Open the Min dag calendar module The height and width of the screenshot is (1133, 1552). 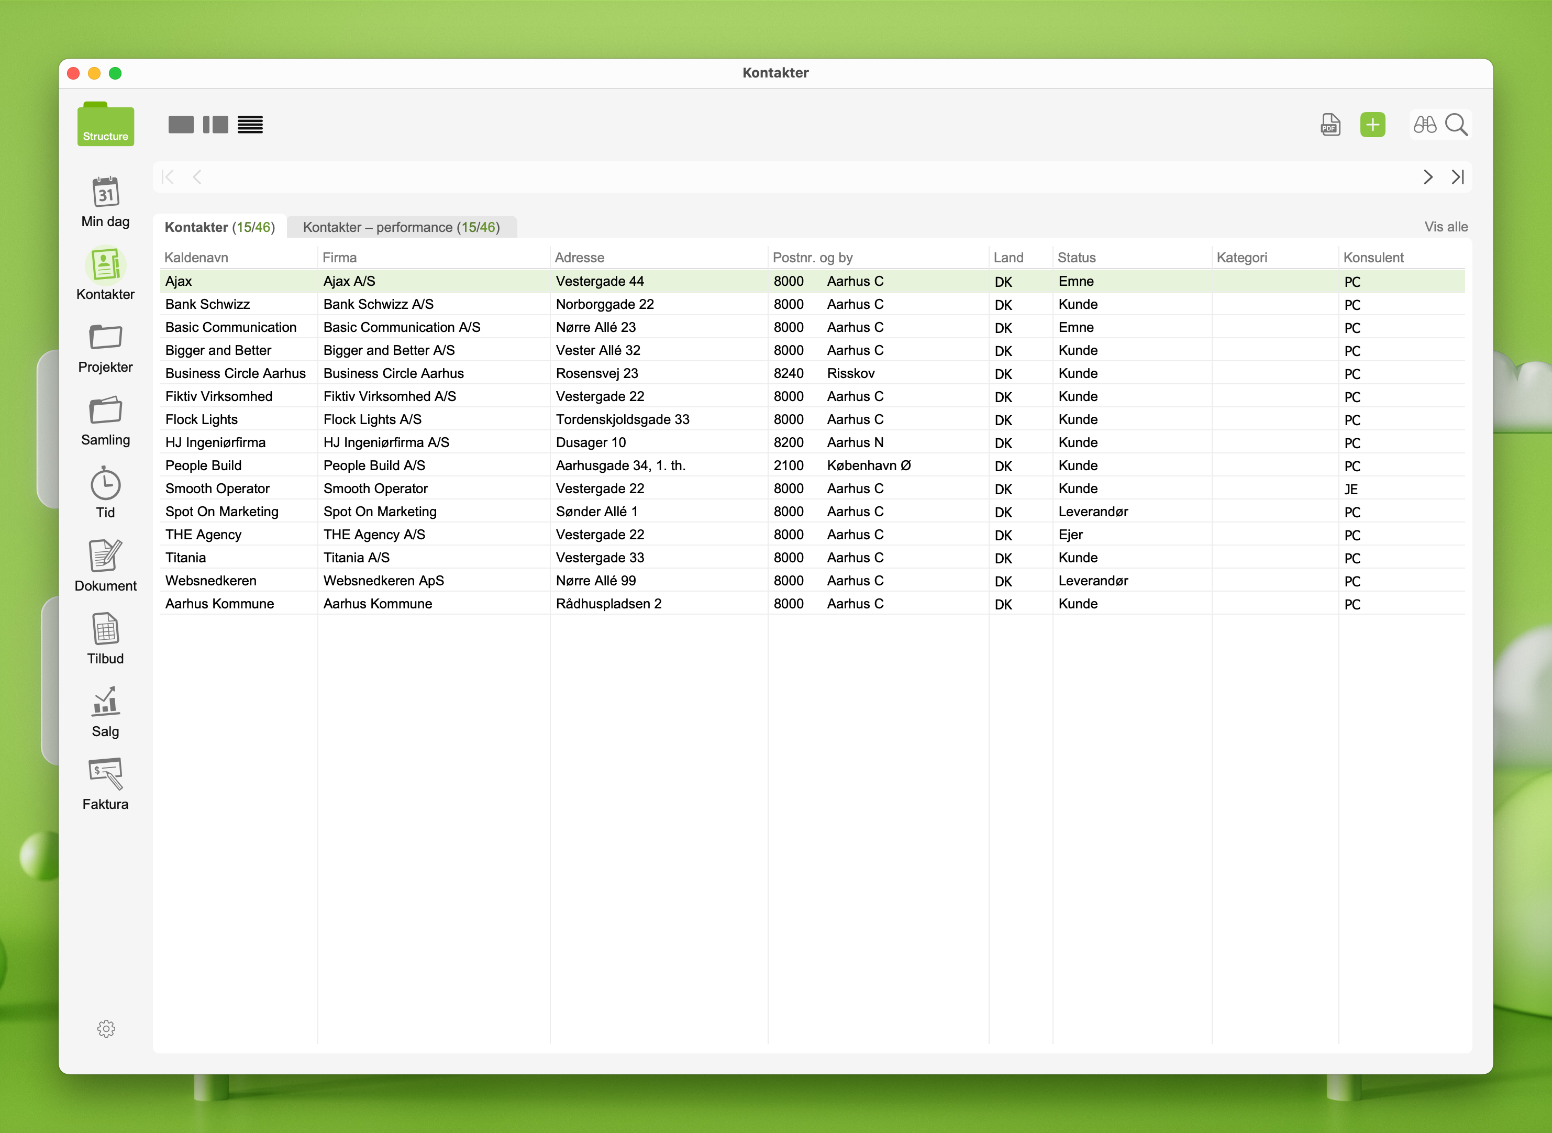point(105,202)
